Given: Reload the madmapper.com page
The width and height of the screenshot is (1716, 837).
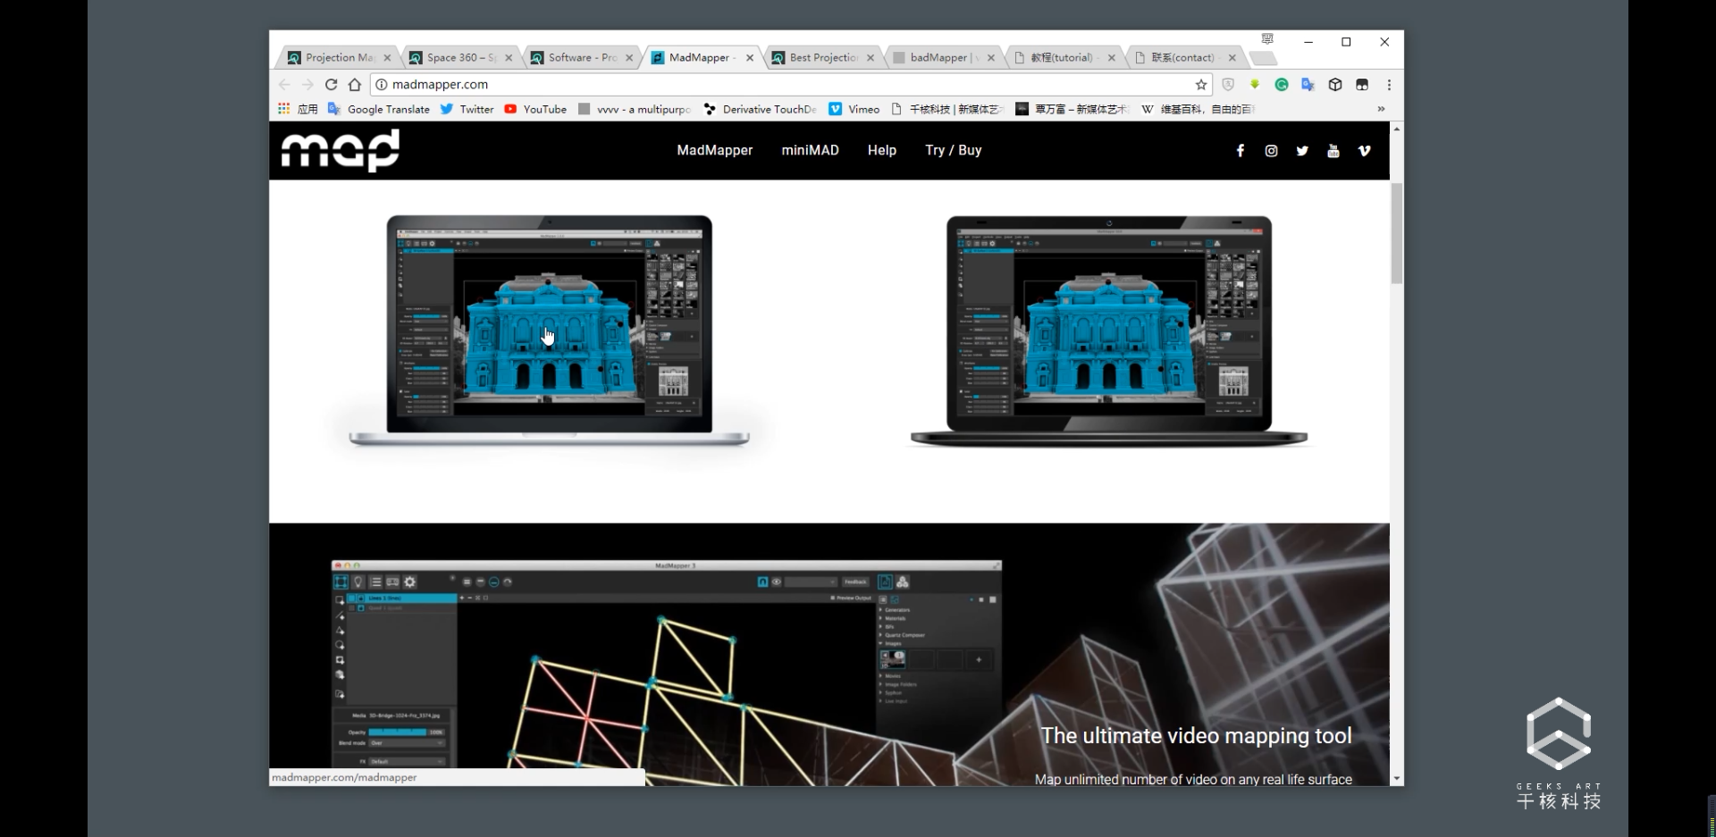Looking at the screenshot, I should (x=331, y=84).
